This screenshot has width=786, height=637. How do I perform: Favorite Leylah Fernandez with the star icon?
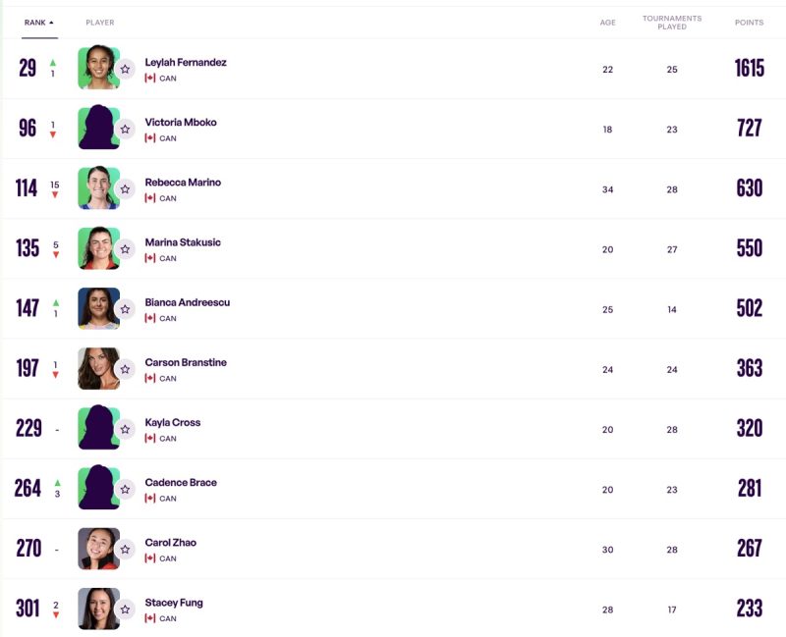[126, 69]
